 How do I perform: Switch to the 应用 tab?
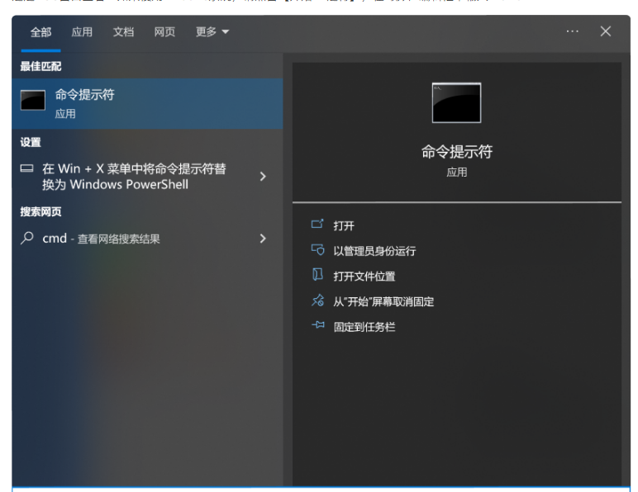pyautogui.click(x=82, y=31)
